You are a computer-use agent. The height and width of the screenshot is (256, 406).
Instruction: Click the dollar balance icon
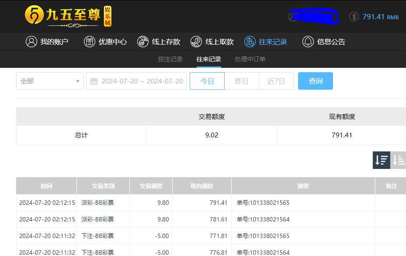click(354, 17)
